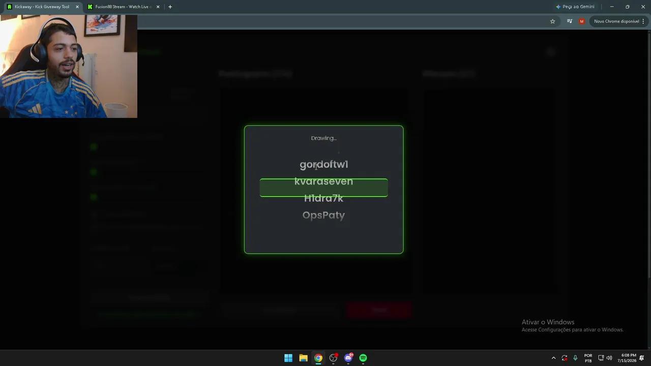Open the POR PTB language switcher
This screenshot has height=366, width=651.
[x=588, y=358]
